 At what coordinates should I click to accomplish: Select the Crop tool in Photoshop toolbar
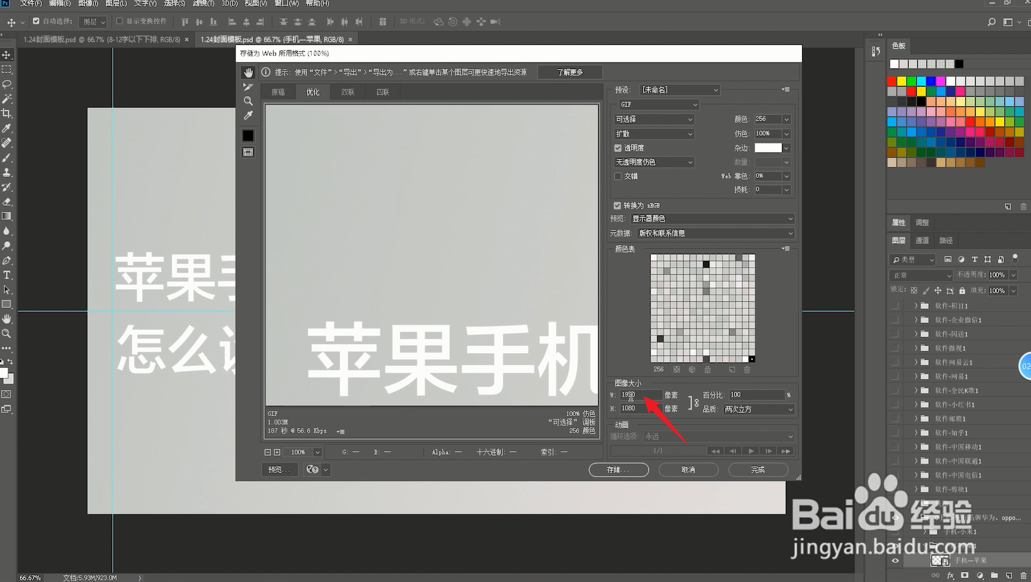[x=7, y=113]
